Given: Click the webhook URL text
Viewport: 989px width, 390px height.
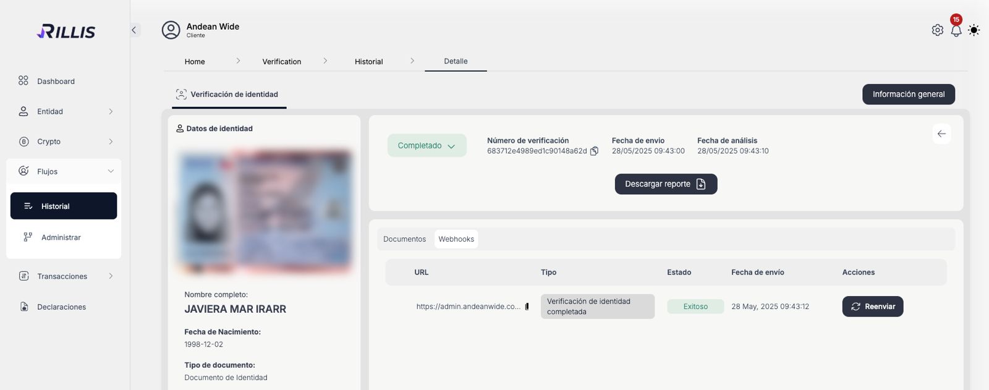Looking at the screenshot, I should click(x=468, y=307).
